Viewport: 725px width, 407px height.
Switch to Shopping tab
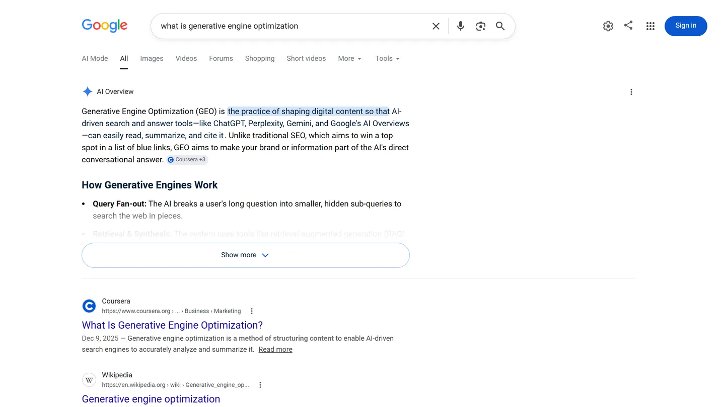pos(260,58)
